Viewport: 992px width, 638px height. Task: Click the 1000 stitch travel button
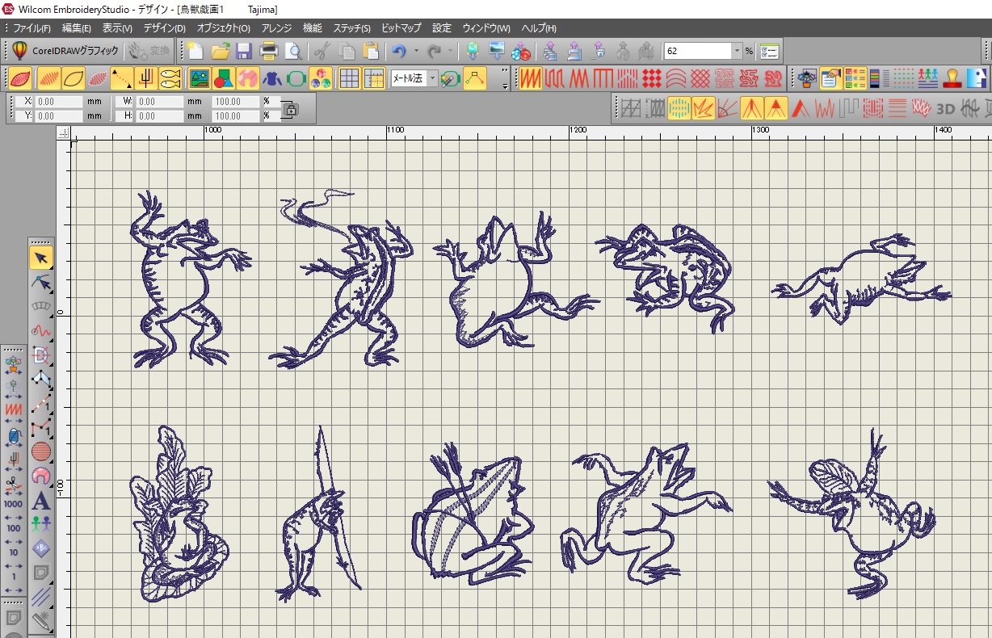[13, 503]
